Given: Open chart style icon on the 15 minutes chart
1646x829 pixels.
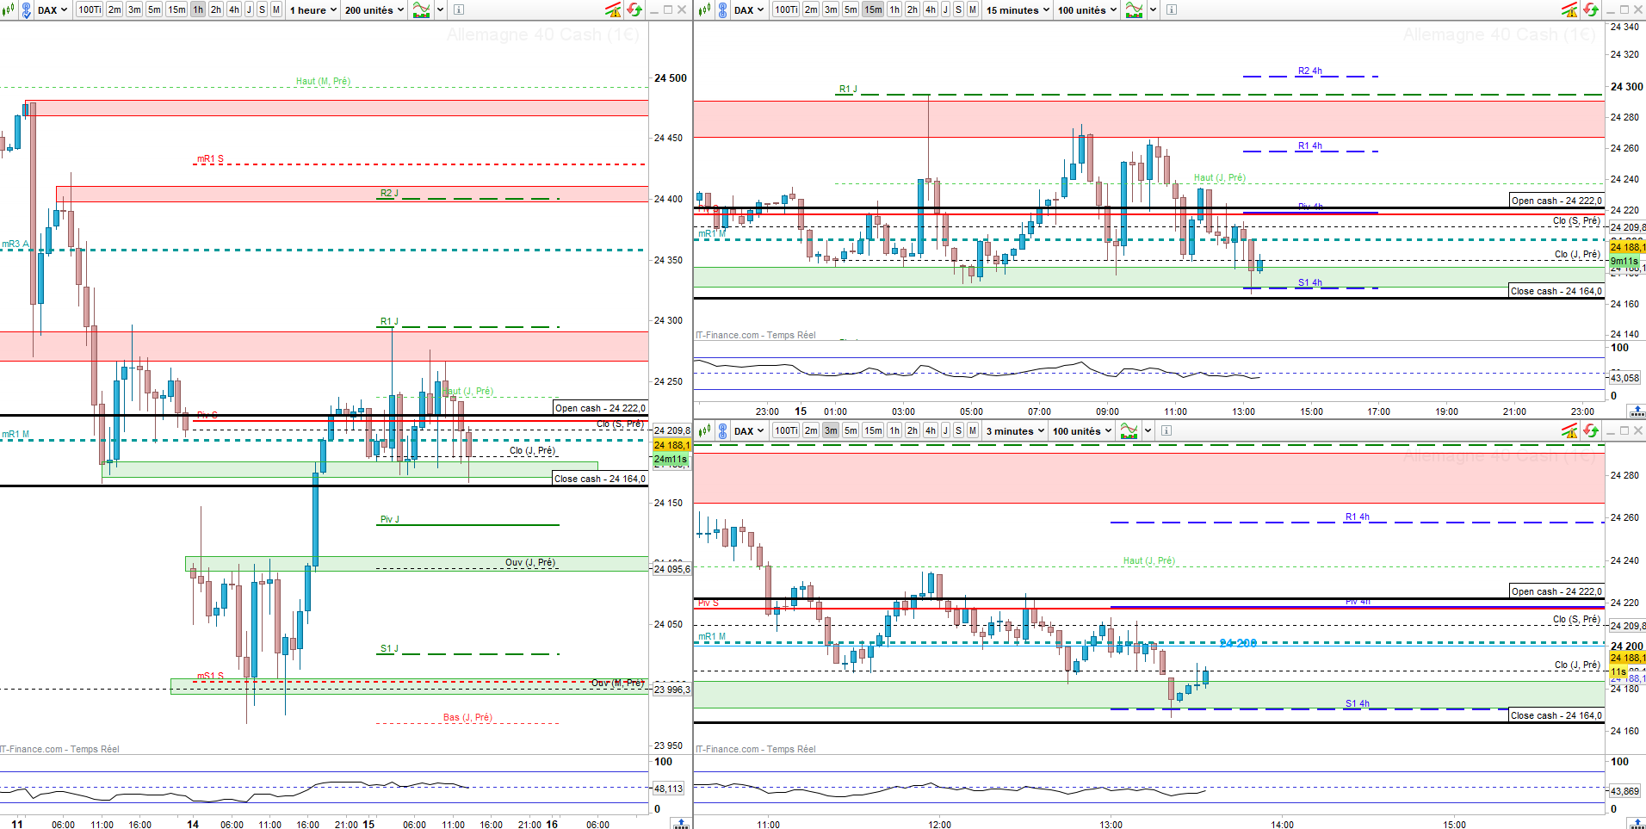Looking at the screenshot, I should click(704, 10).
